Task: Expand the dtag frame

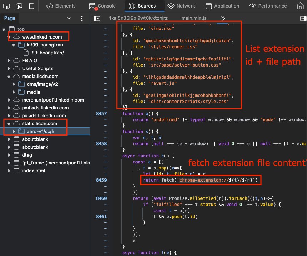Action: [9, 155]
